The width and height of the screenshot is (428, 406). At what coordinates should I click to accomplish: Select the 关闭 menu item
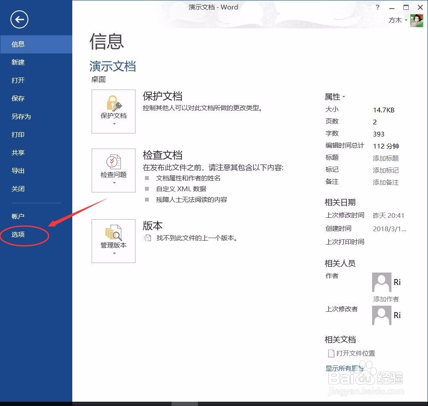coord(36,189)
